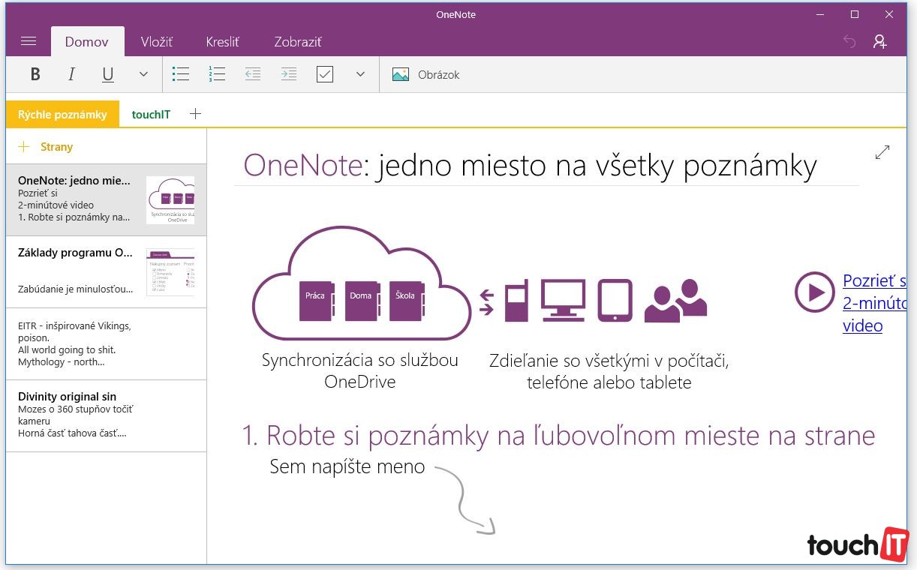Expand the paragraph options dropdown
The width and height of the screenshot is (917, 570).
point(360,74)
